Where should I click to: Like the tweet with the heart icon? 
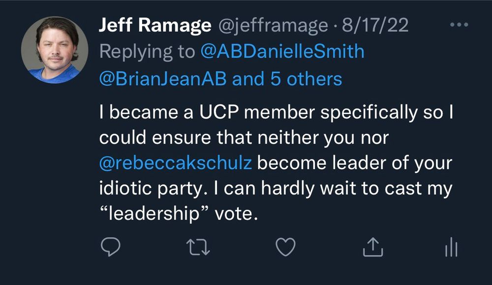(285, 248)
